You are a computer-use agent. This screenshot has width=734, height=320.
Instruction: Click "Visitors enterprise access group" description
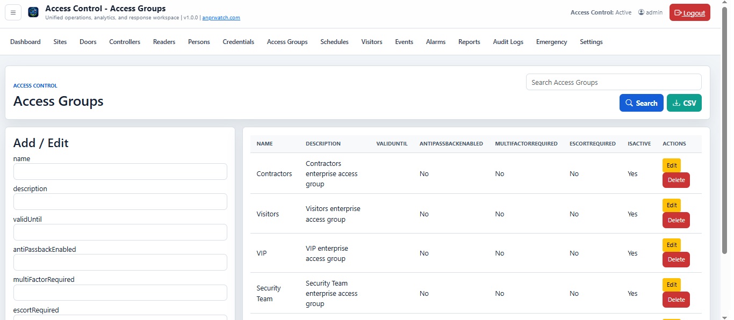click(333, 214)
